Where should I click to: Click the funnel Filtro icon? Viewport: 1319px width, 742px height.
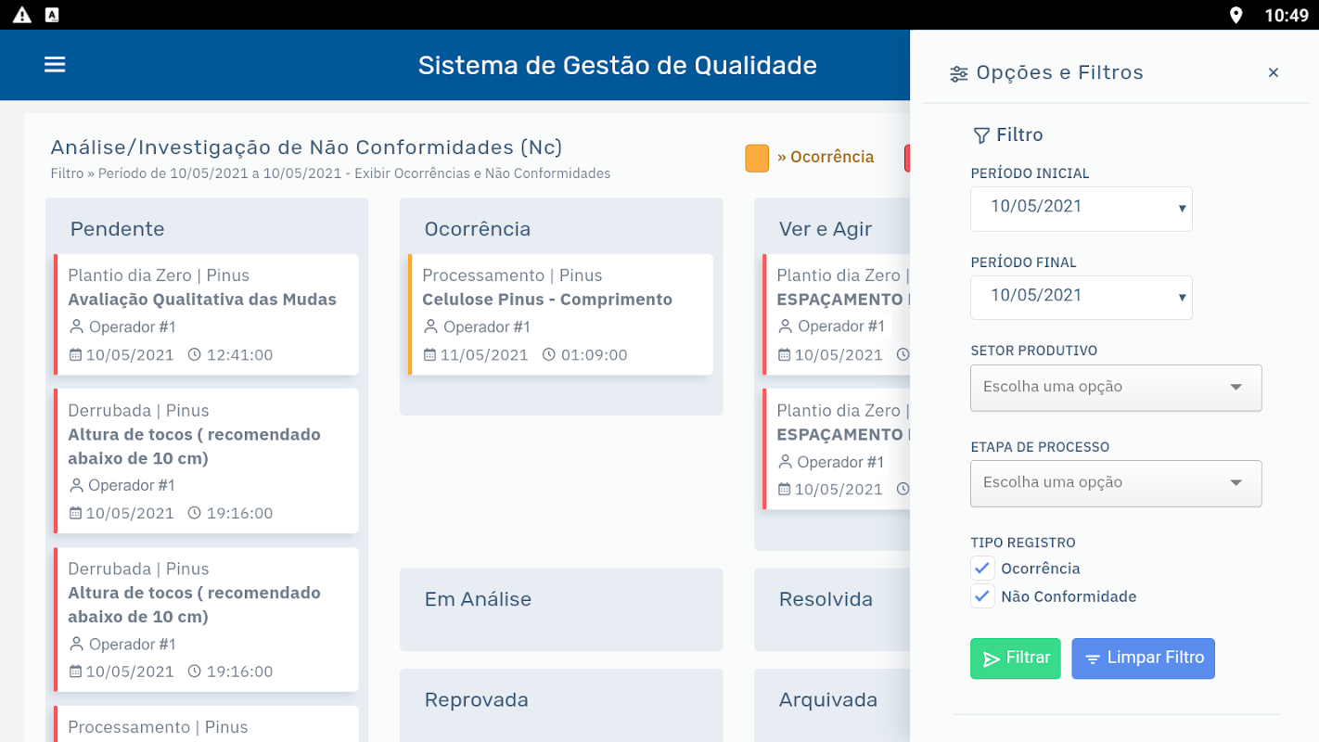tap(981, 135)
